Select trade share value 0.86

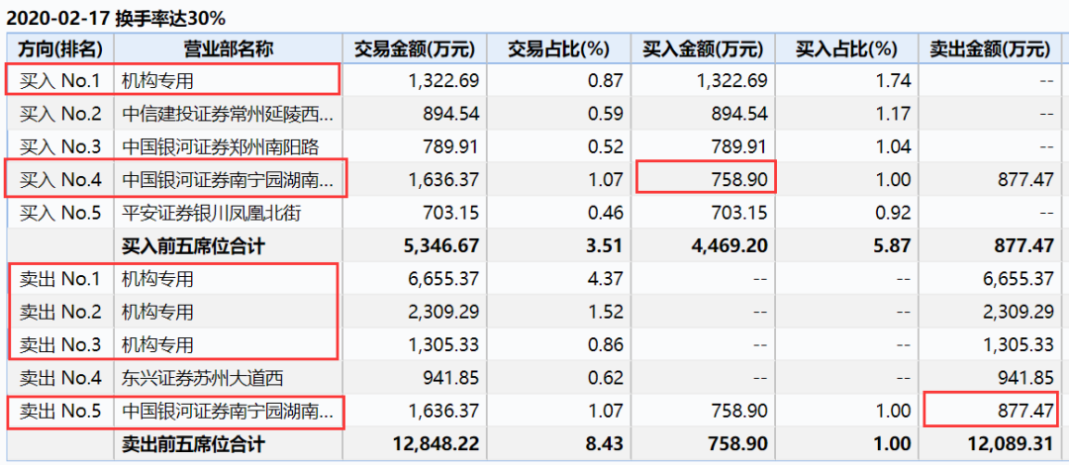tap(606, 345)
